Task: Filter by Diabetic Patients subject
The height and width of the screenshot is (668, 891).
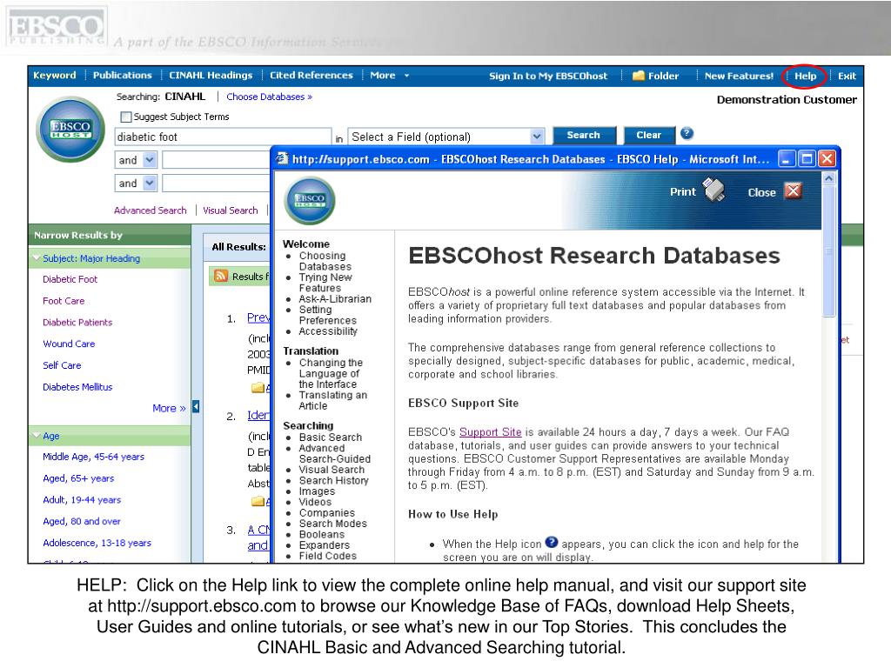Action: pyautogui.click(x=77, y=322)
